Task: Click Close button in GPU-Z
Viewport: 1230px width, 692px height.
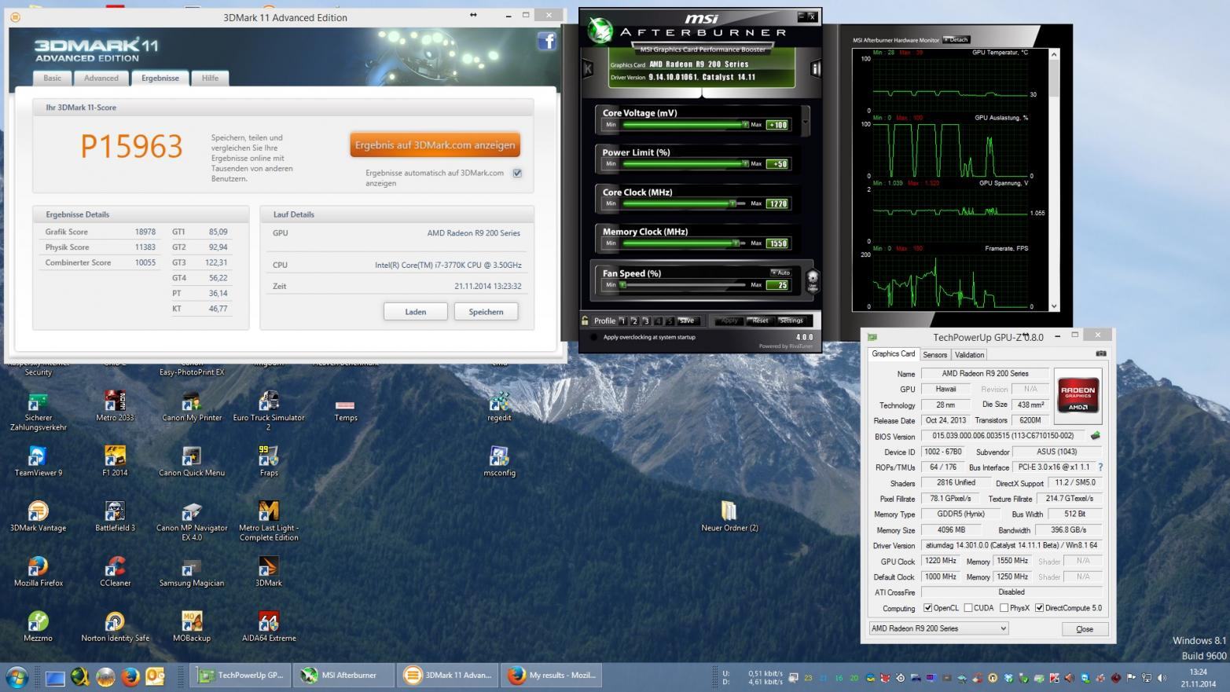Action: 1085,629
